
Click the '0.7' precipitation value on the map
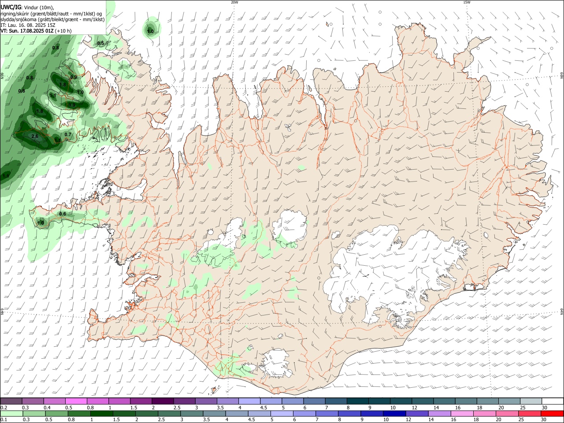click(68, 134)
